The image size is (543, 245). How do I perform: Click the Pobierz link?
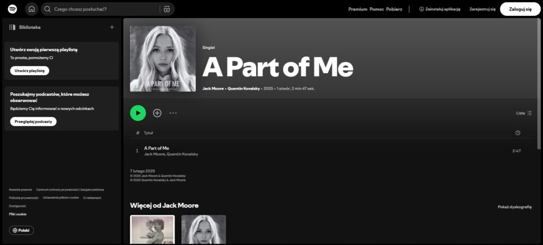click(394, 9)
